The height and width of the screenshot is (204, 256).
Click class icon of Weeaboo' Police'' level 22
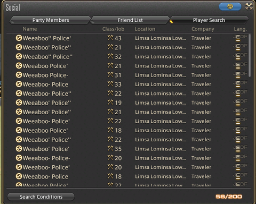(x=110, y=139)
